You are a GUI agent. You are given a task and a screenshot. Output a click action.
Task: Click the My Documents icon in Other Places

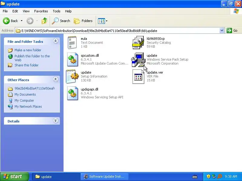coord(10,94)
